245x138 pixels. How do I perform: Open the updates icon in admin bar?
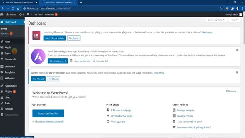(x=21, y=15)
